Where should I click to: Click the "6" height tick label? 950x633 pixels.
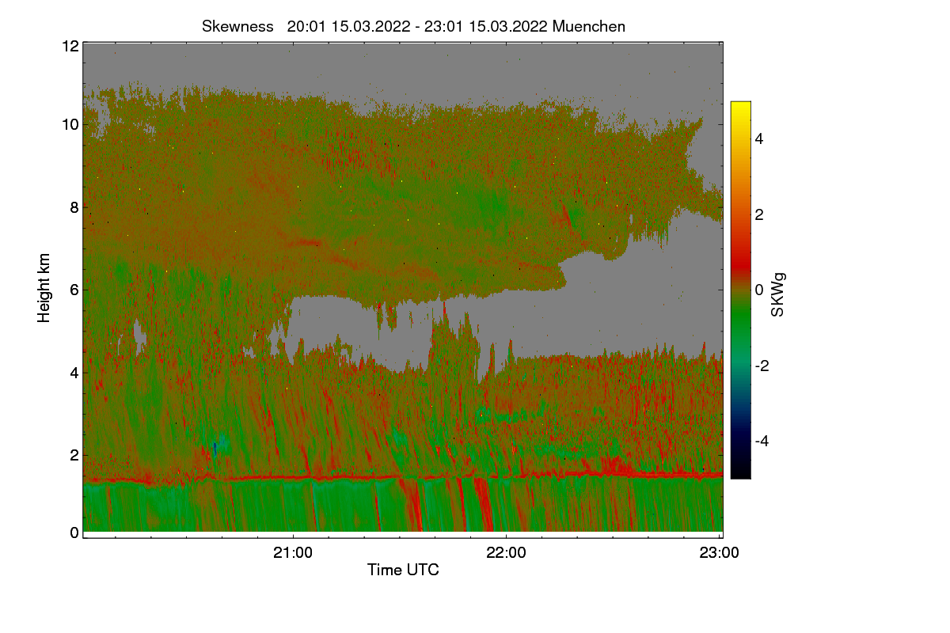[x=74, y=290]
